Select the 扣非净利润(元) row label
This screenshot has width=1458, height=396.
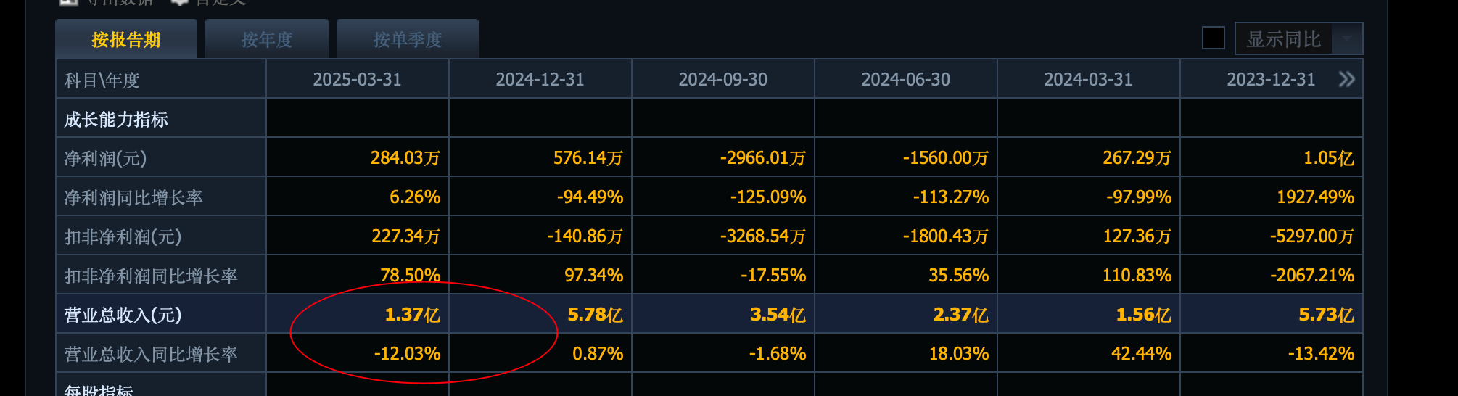(123, 236)
